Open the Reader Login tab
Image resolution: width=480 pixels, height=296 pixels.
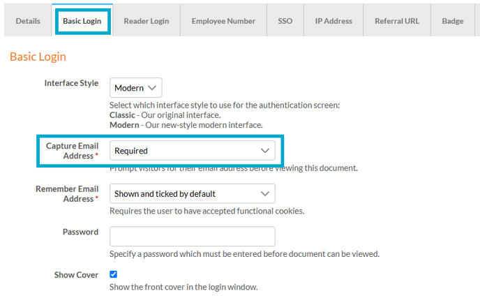(147, 21)
